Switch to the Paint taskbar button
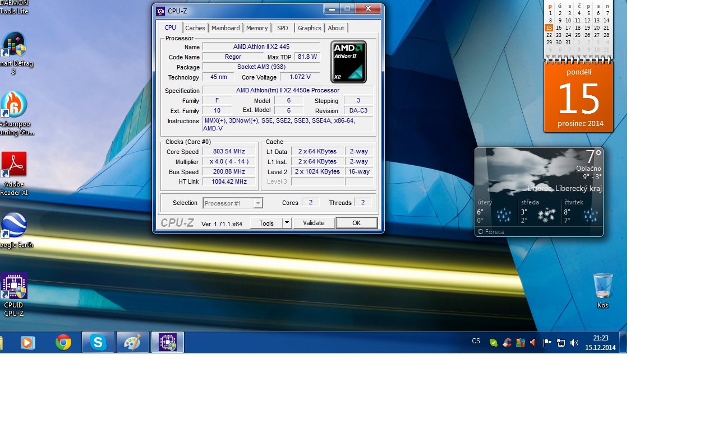Viewport: 718px width, 448px height. coord(133,342)
